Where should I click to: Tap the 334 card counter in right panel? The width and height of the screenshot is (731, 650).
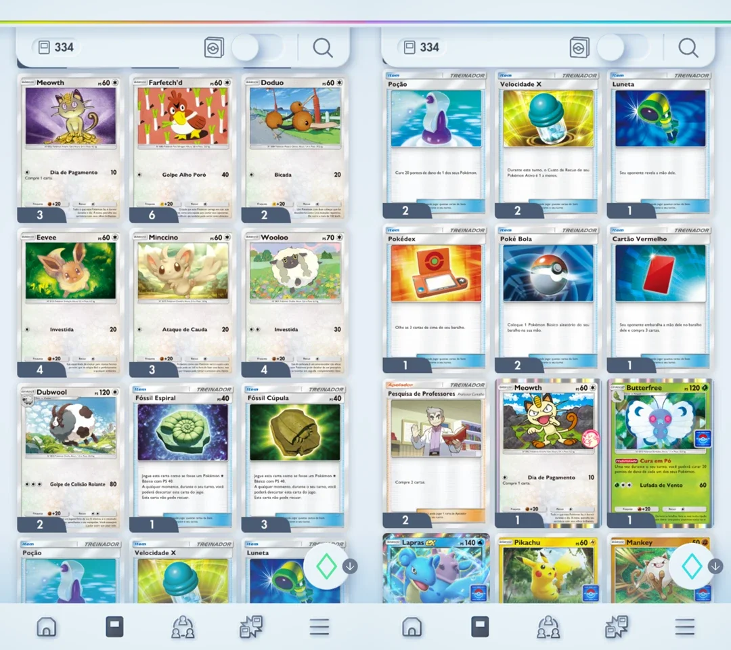(x=422, y=47)
